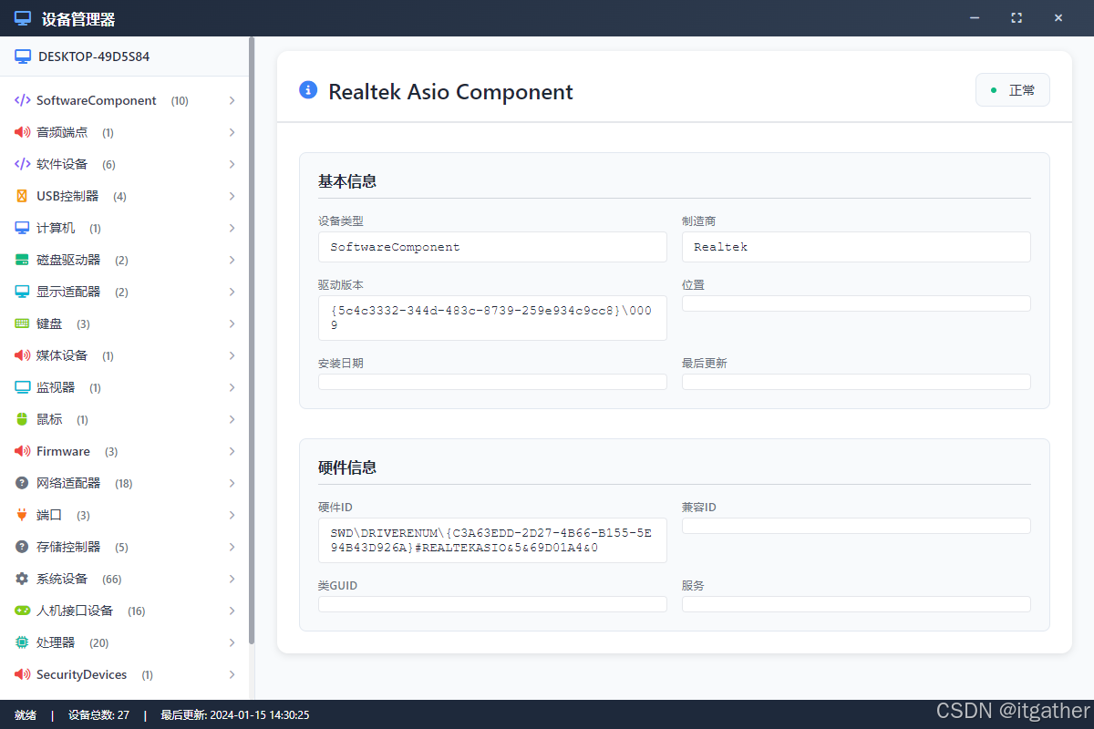Screen dimensions: 1094x729
Task: Click the 显示适配器 display icon
Action: tap(23, 292)
